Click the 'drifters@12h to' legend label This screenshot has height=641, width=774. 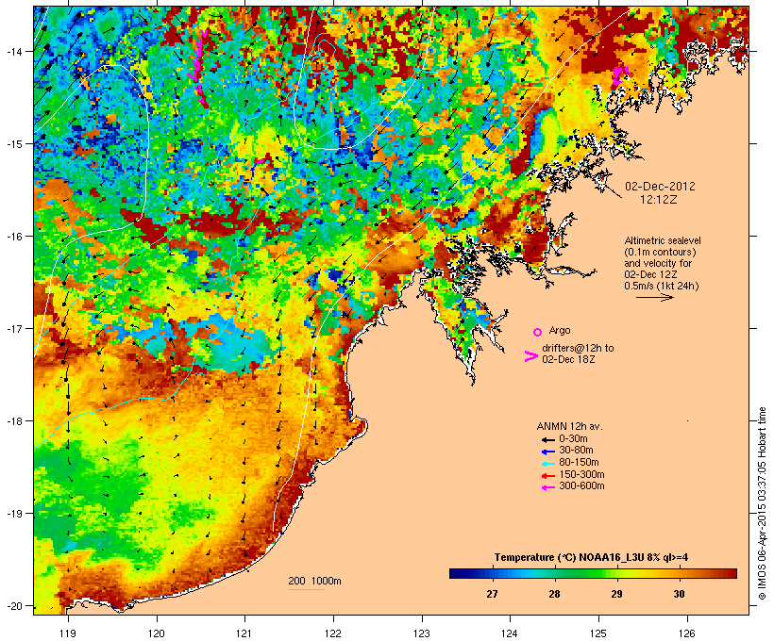578,348
